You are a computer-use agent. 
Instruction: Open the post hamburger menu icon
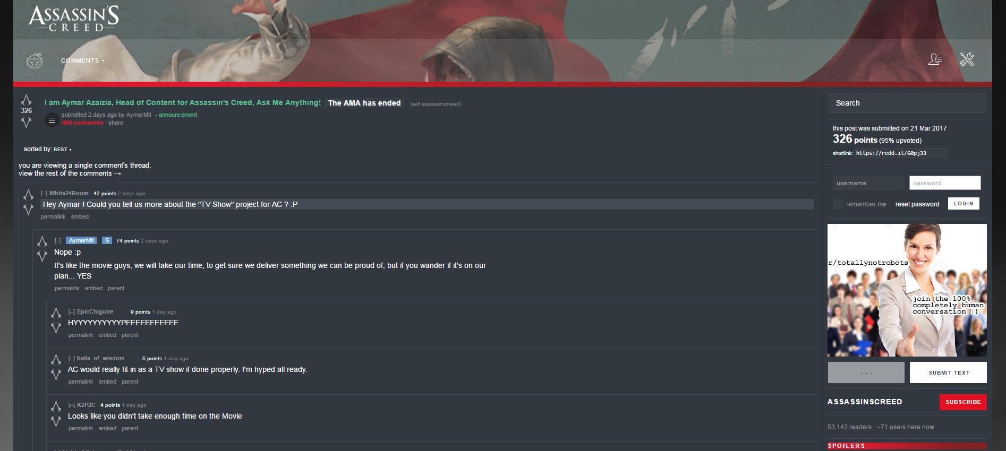point(52,120)
